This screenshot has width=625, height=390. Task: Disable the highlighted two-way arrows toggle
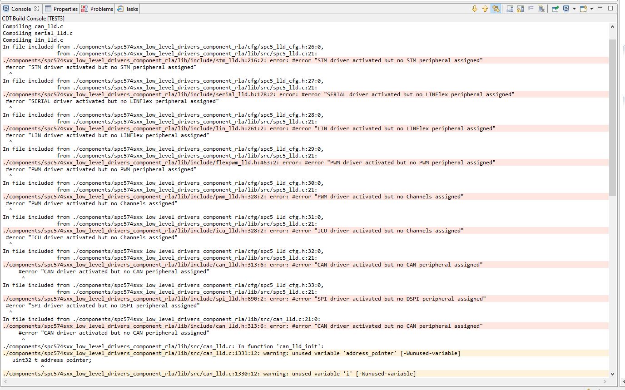tap(496, 9)
